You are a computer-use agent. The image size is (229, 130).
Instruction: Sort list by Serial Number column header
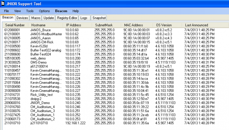pyautogui.click(x=15, y=25)
